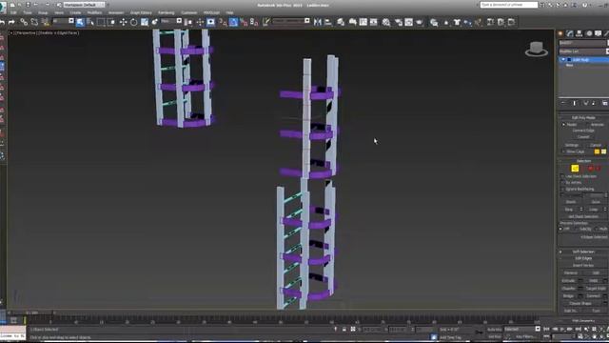Image resolution: width=609 pixels, height=343 pixels.
Task: Switch to the Display command panel tab
Action: click(599, 34)
